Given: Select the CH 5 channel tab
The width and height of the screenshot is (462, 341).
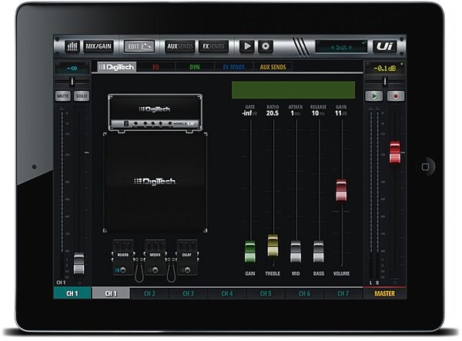Looking at the screenshot, I should click(x=266, y=293).
